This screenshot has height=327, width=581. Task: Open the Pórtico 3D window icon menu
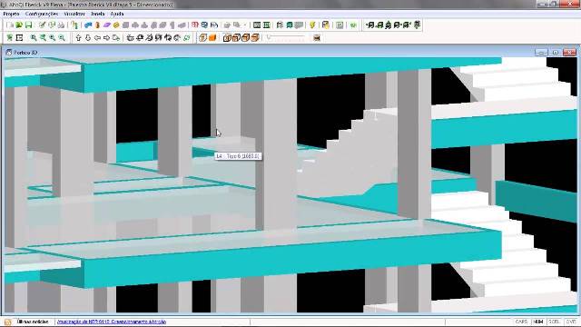tap(8, 53)
